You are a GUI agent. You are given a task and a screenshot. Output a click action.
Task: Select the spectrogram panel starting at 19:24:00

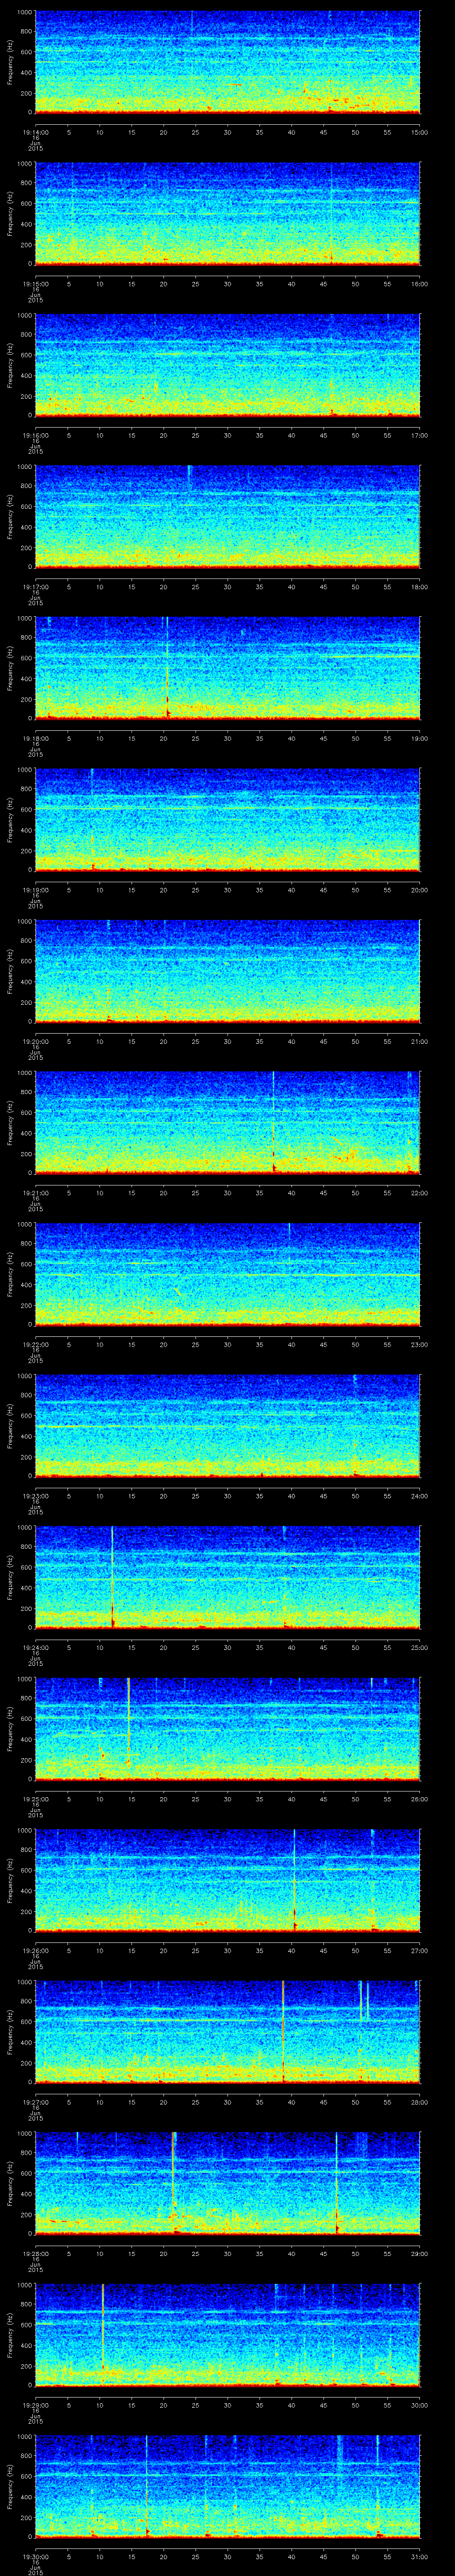(227, 1577)
